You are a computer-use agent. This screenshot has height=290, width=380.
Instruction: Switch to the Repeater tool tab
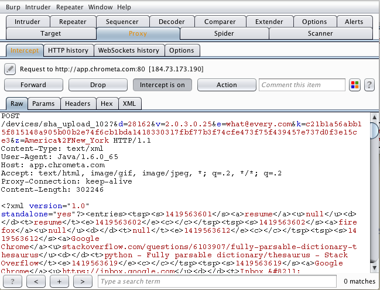[73, 22]
